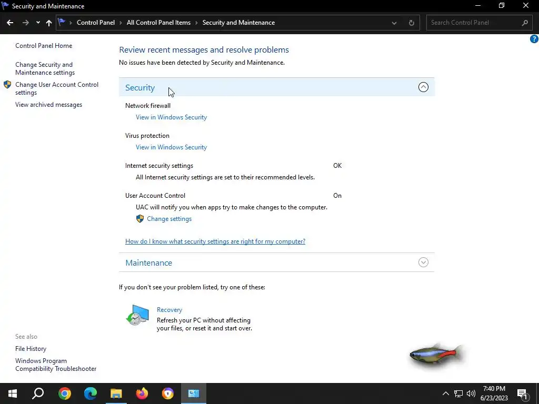The width and height of the screenshot is (539, 404).
Task: Open Windows Program Compatibility Troubleshooter
Action: (x=56, y=365)
